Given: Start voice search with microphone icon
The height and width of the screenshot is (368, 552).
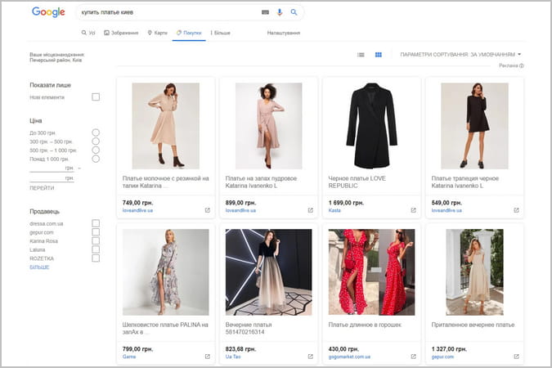Looking at the screenshot, I should click(x=280, y=12).
